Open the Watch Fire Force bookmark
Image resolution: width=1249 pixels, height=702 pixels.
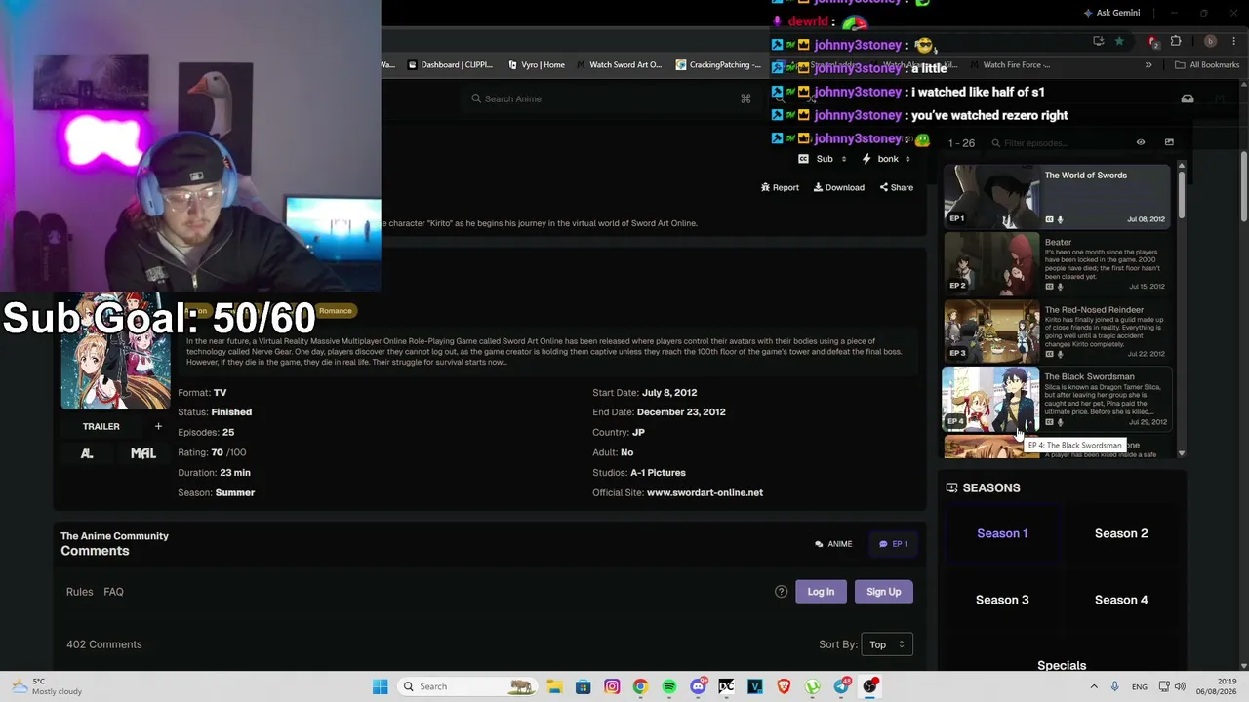[1010, 65]
